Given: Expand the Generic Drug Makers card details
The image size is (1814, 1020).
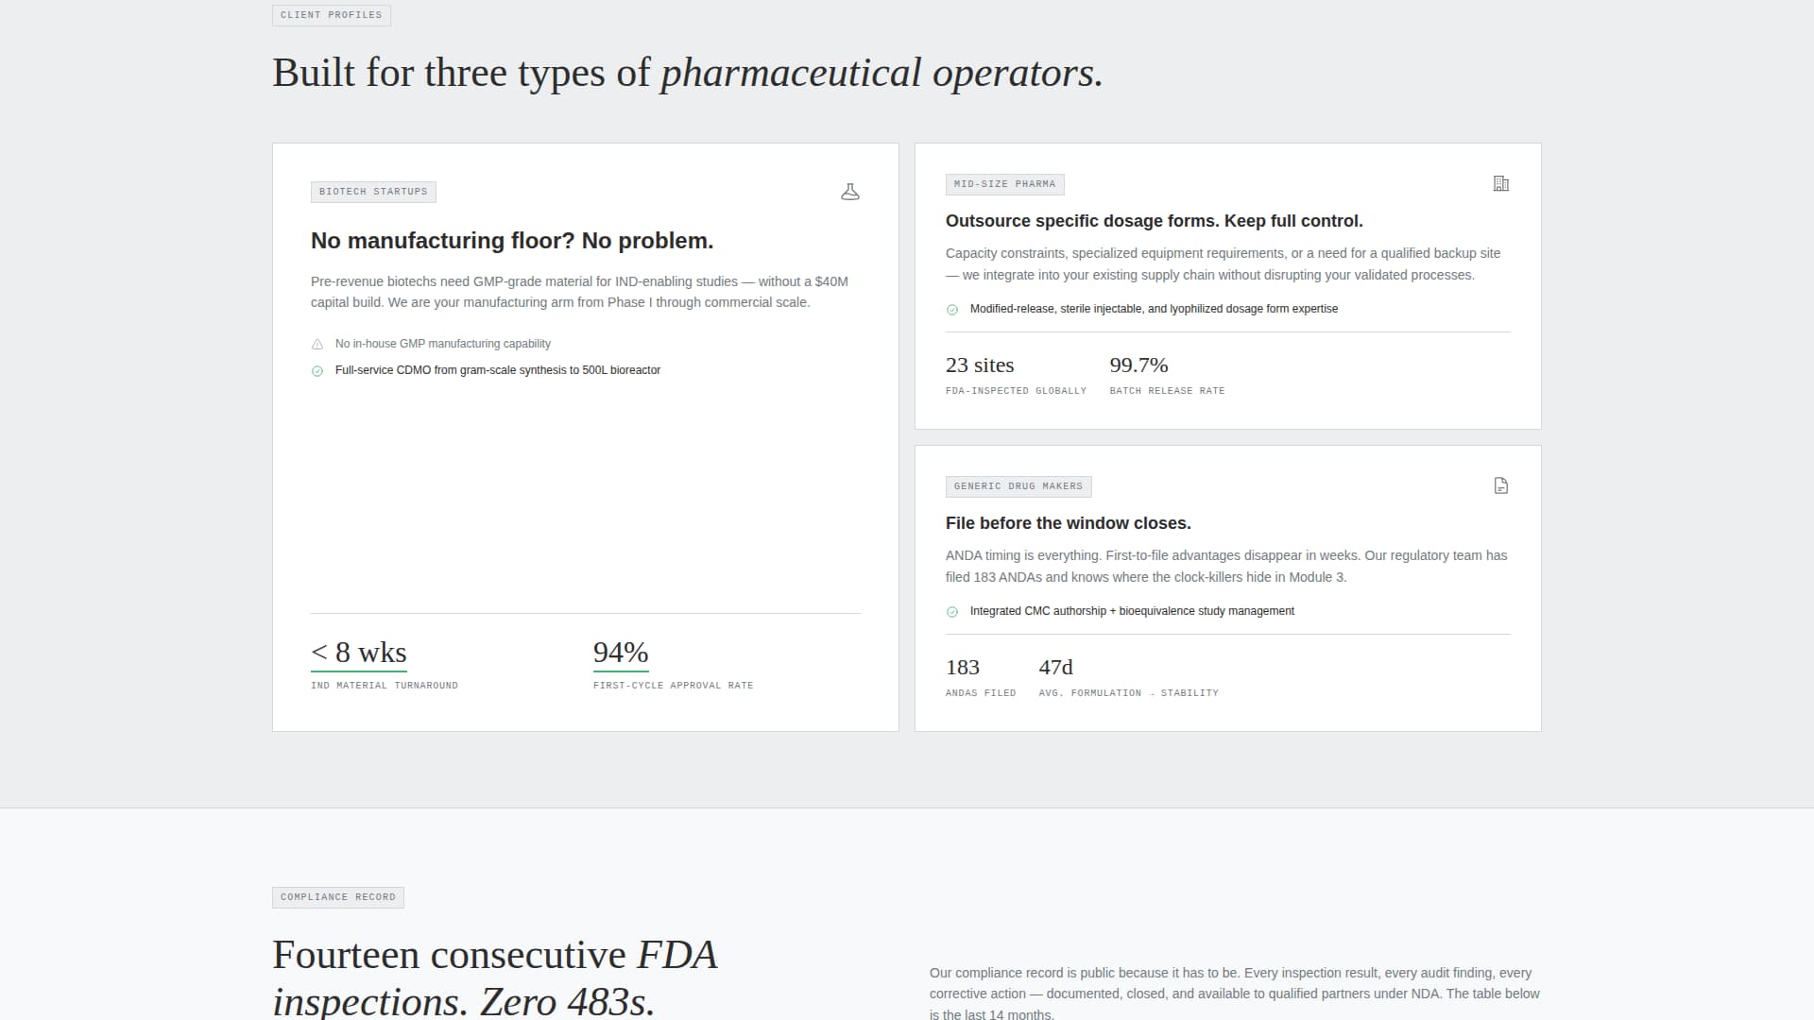Looking at the screenshot, I should pyautogui.click(x=1227, y=586).
